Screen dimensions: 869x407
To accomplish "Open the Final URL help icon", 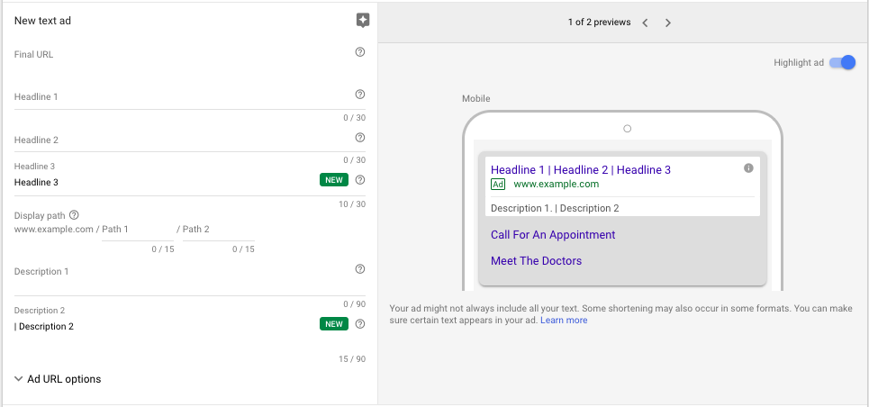I will pyautogui.click(x=360, y=52).
